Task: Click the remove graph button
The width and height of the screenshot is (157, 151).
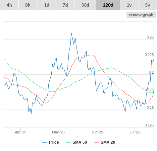Action: (x=141, y=15)
